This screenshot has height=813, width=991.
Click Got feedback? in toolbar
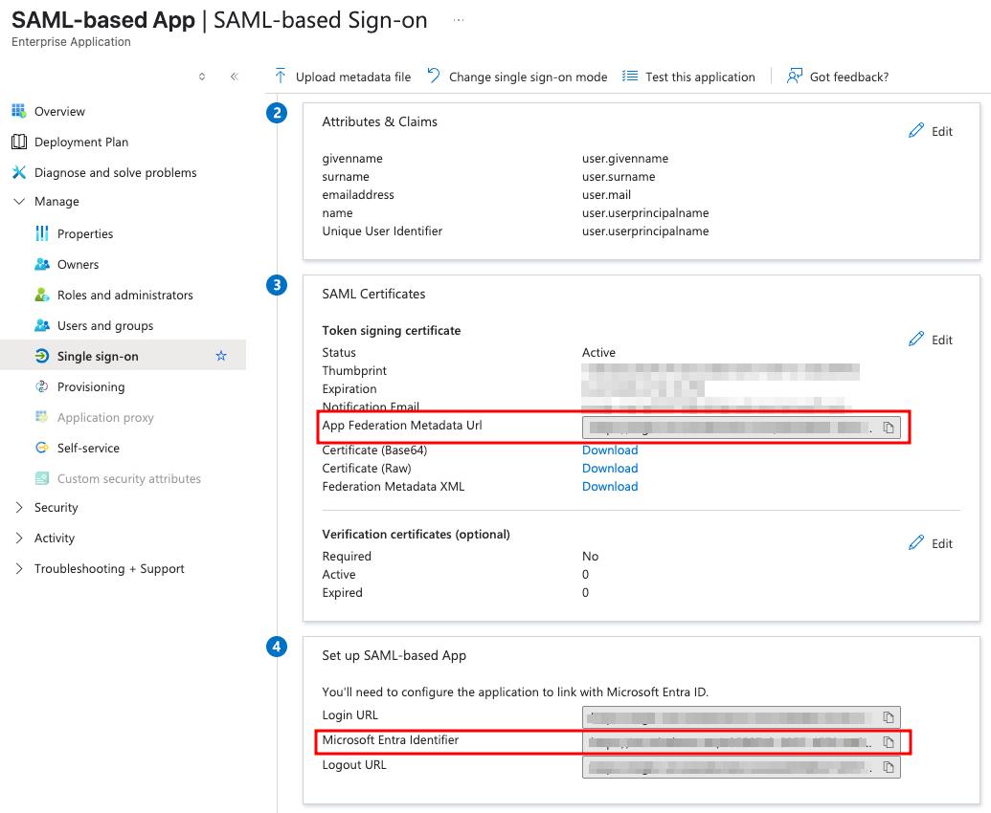tap(838, 77)
